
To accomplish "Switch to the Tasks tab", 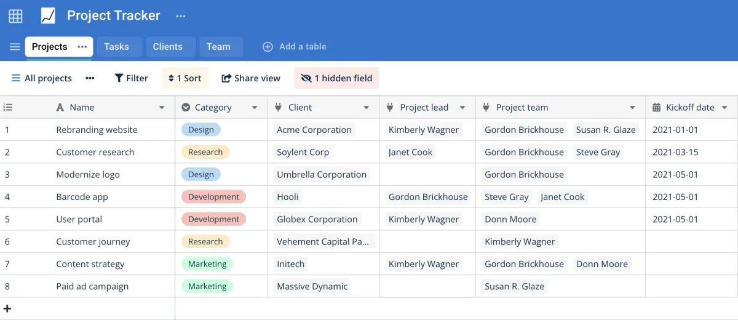I will click(x=116, y=47).
